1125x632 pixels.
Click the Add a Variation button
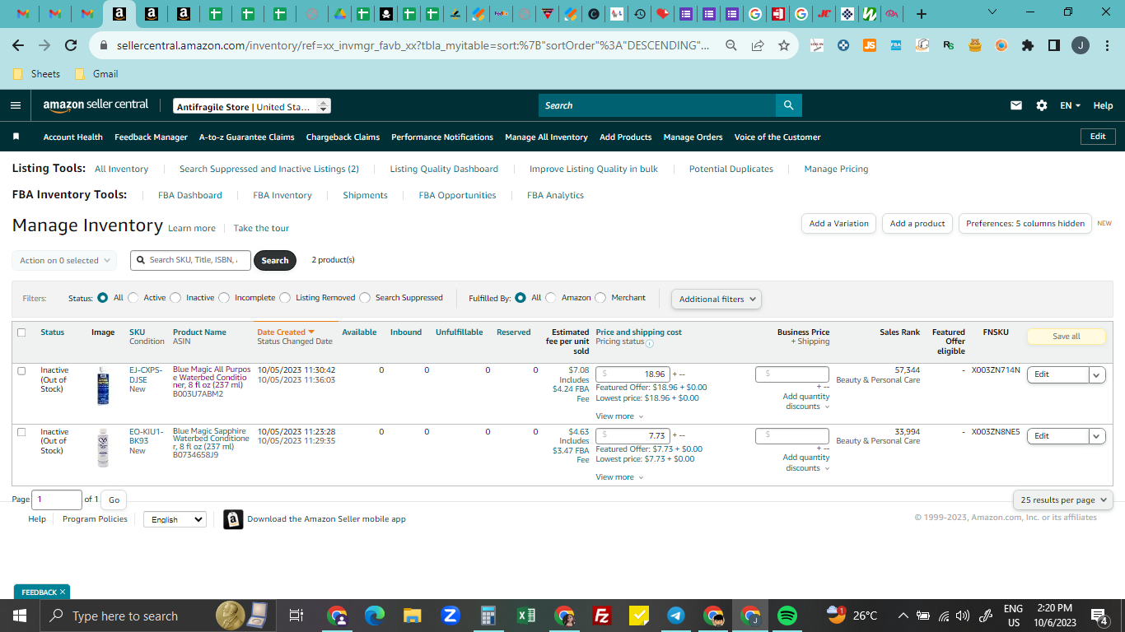[838, 223]
